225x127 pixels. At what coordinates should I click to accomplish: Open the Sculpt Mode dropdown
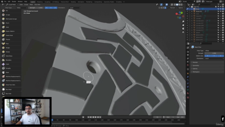click(12, 5)
